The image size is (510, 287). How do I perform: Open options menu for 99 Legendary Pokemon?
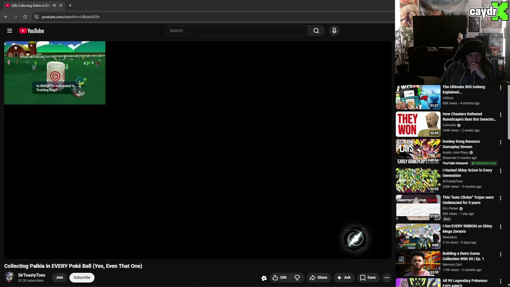point(500,281)
